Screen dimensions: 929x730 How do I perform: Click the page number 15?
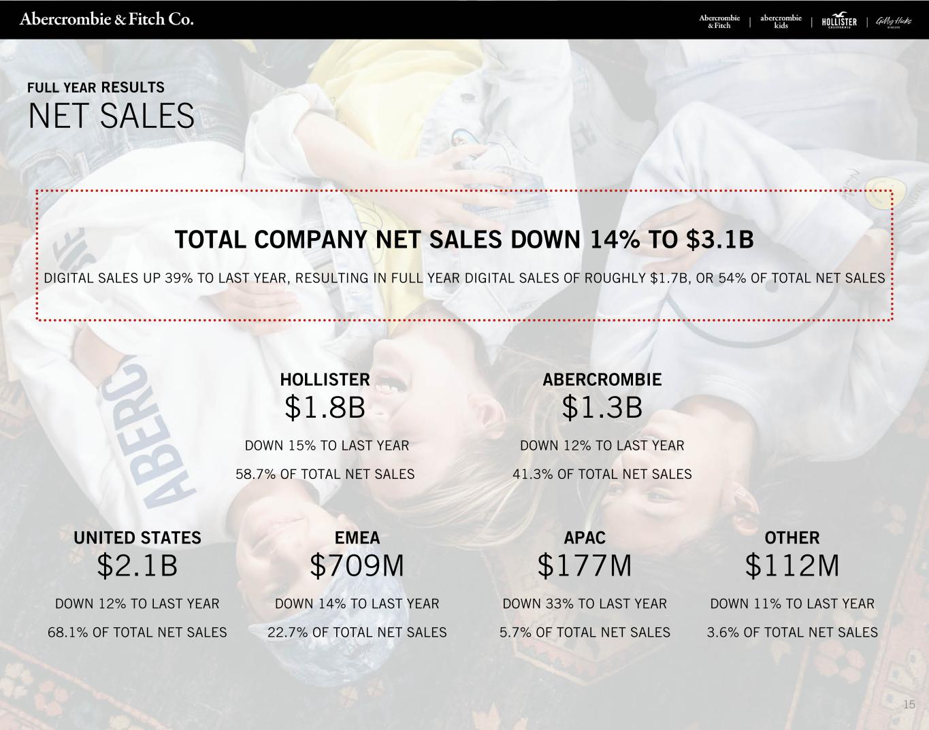click(x=909, y=704)
